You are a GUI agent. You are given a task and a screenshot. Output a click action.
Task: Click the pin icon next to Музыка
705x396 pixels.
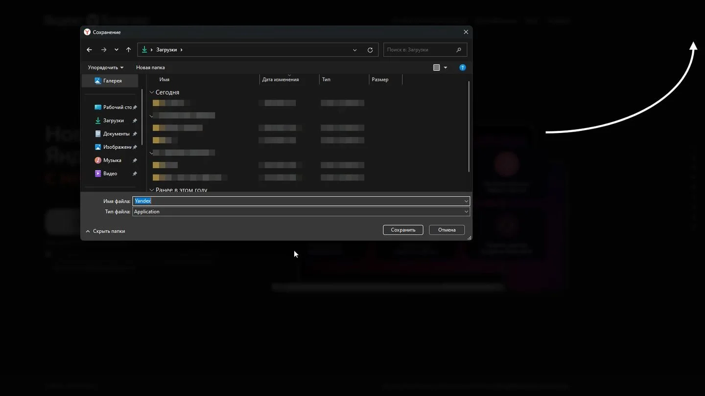coord(135,160)
